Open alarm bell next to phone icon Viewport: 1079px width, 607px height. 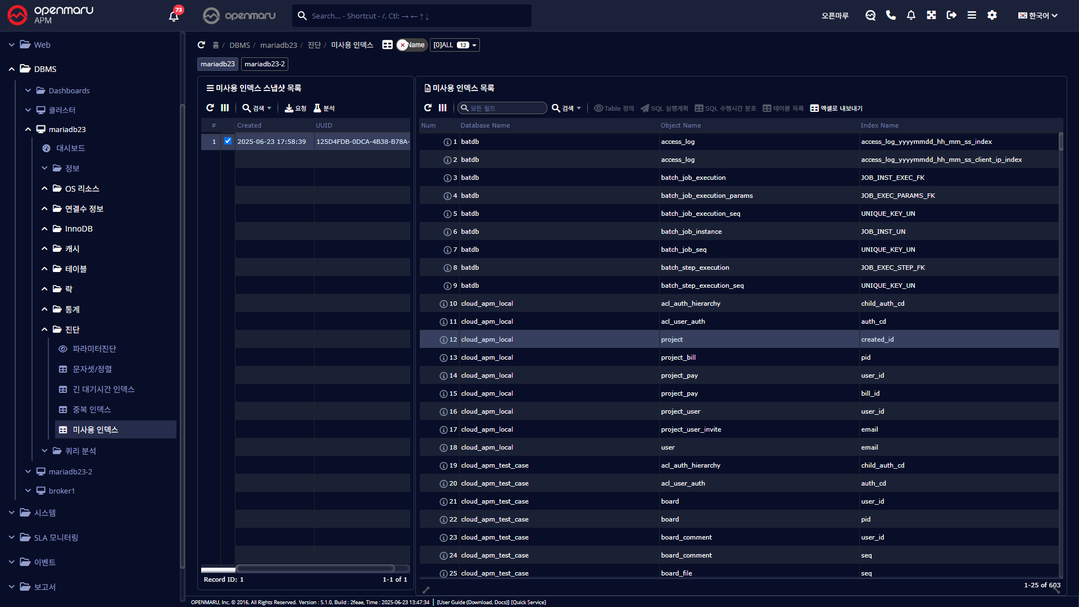pos(911,15)
